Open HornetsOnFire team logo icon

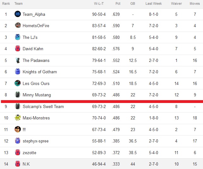(x=18, y=25)
